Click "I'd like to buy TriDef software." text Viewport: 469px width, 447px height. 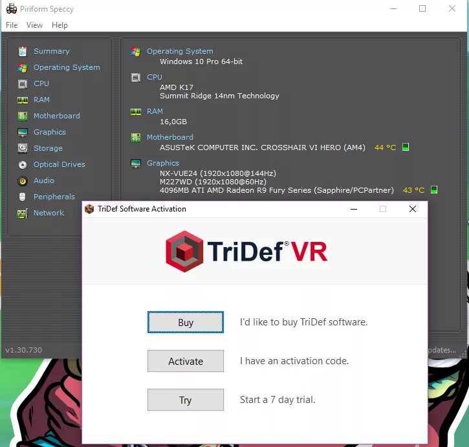pos(303,322)
